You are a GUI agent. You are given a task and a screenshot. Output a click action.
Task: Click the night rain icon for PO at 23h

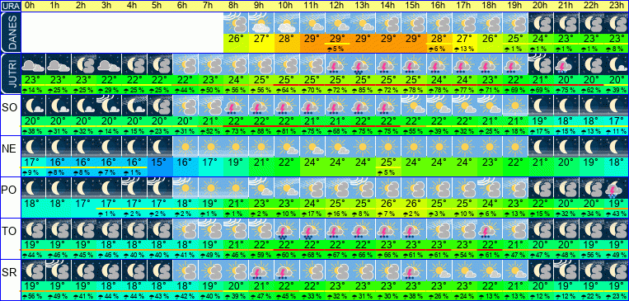(616, 187)
